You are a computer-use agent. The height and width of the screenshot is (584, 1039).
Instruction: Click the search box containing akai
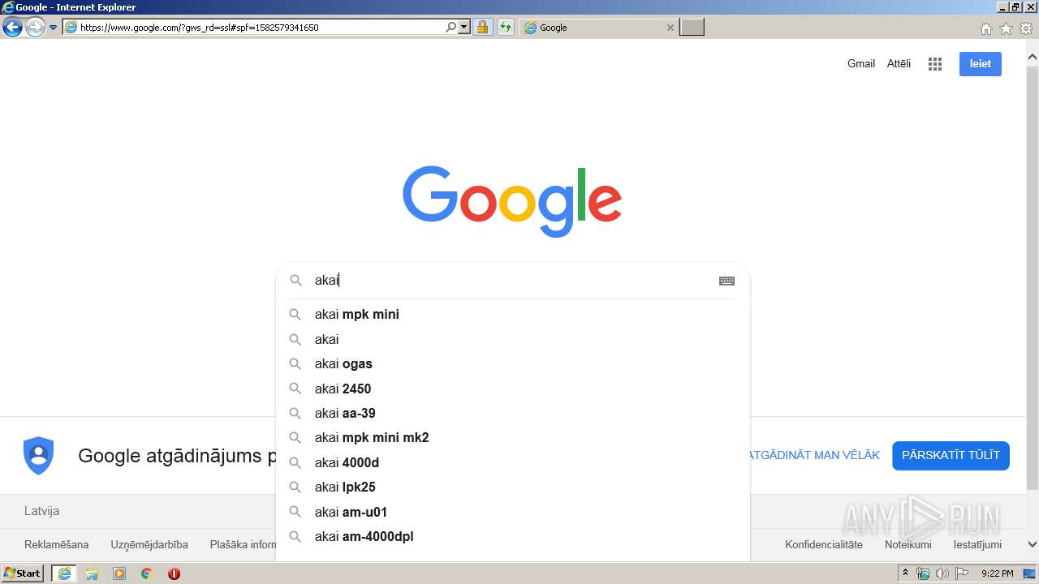(x=511, y=280)
